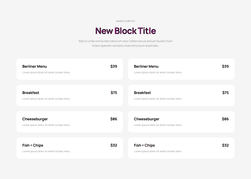This screenshot has width=251, height=179.
Task: Click the $39 price in right column
Action: click(x=225, y=66)
